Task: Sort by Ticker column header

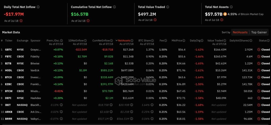Action: tap(9, 41)
